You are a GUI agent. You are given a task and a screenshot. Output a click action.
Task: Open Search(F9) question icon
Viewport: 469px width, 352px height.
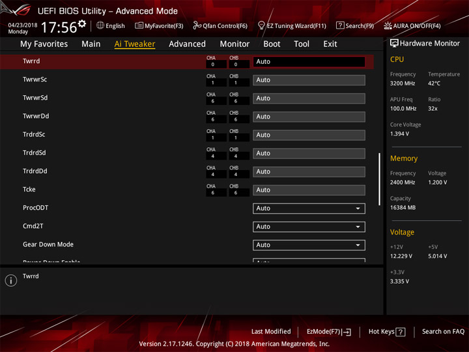pos(340,25)
